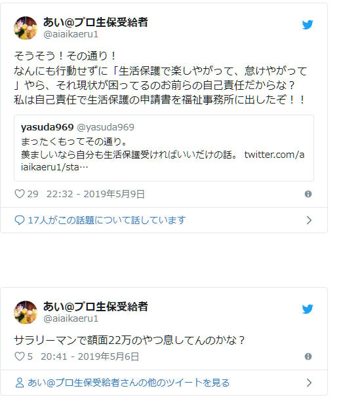Open second tweet's profile avatar
This screenshot has height=401, width=341.
pyautogui.click(x=26, y=313)
